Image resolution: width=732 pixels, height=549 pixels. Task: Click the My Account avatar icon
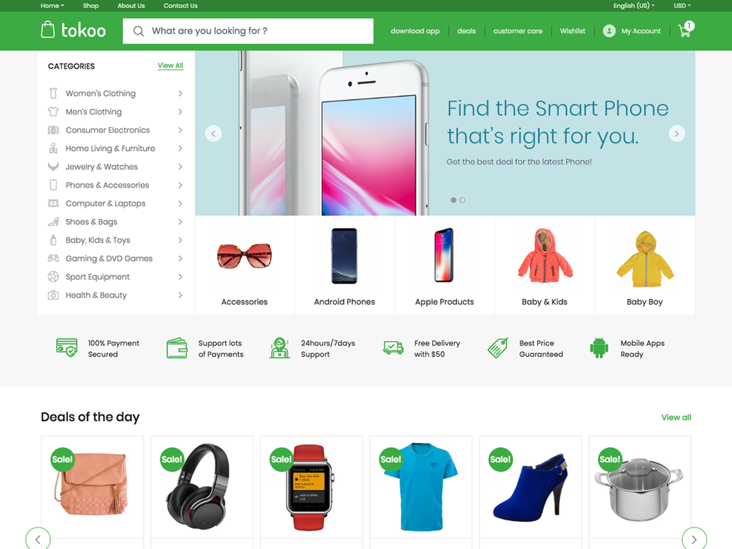[609, 30]
